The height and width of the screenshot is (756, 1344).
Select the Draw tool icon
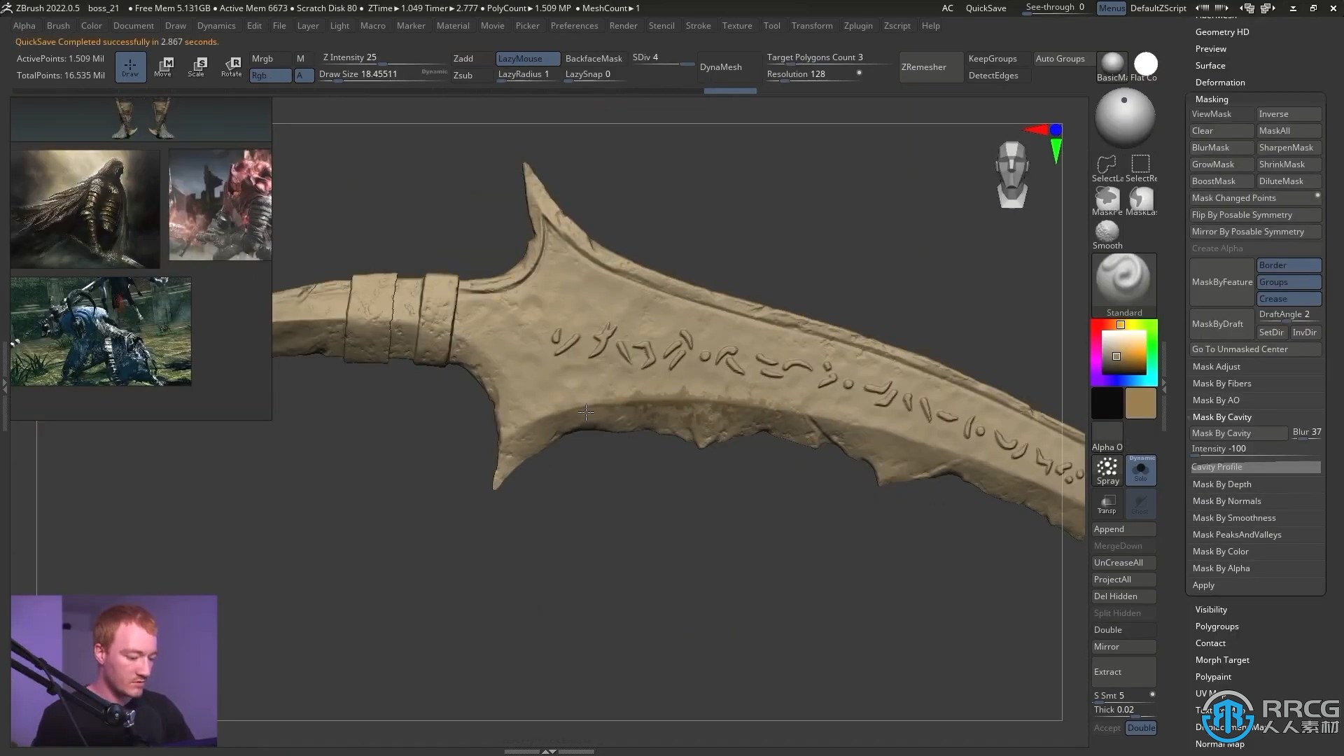coord(129,66)
